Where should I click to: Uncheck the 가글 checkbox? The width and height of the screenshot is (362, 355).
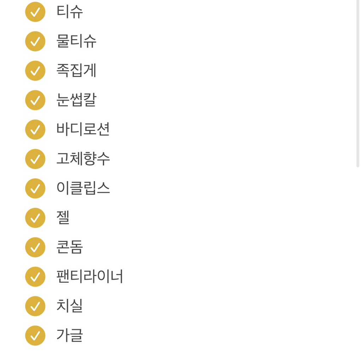tap(35, 336)
